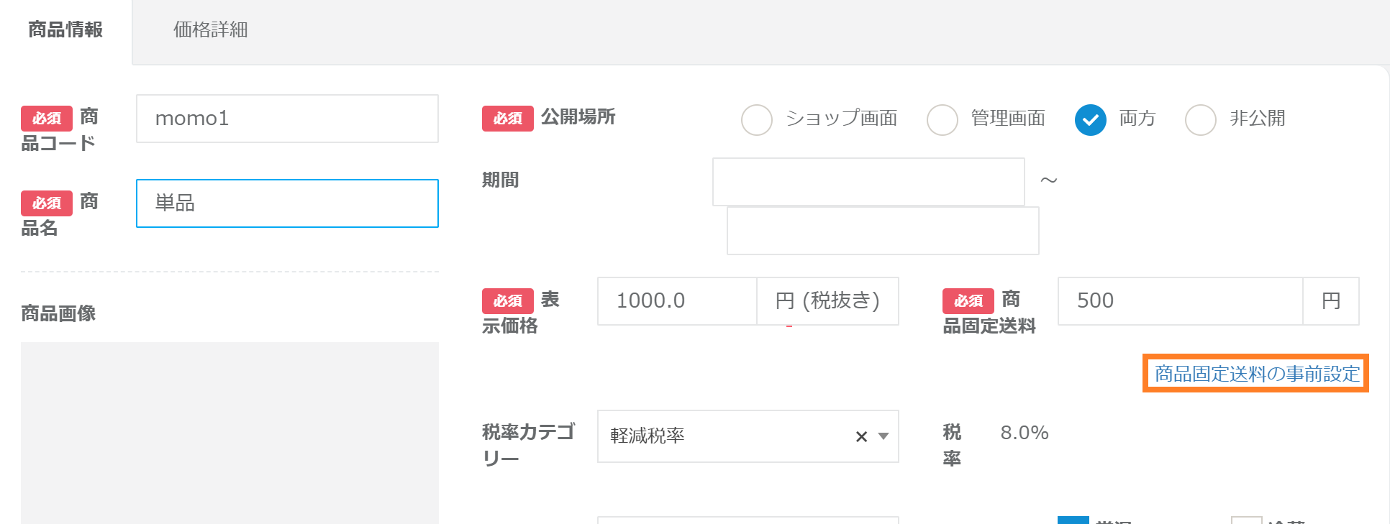Open the 商品情報 tab
This screenshot has width=1390, height=524.
[x=65, y=30]
